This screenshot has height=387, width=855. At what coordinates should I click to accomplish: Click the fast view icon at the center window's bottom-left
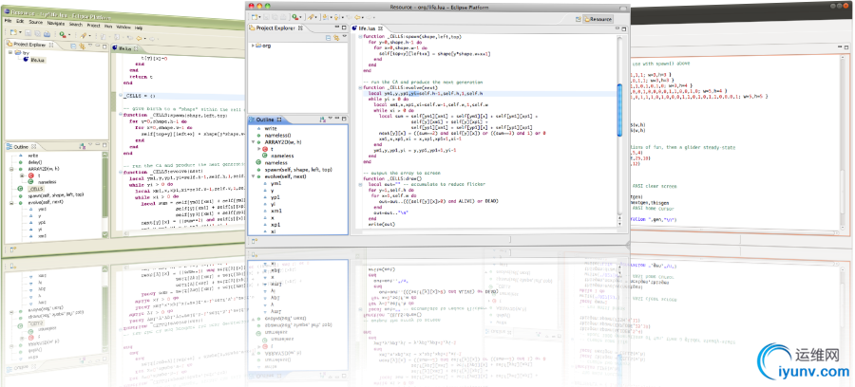point(255,241)
